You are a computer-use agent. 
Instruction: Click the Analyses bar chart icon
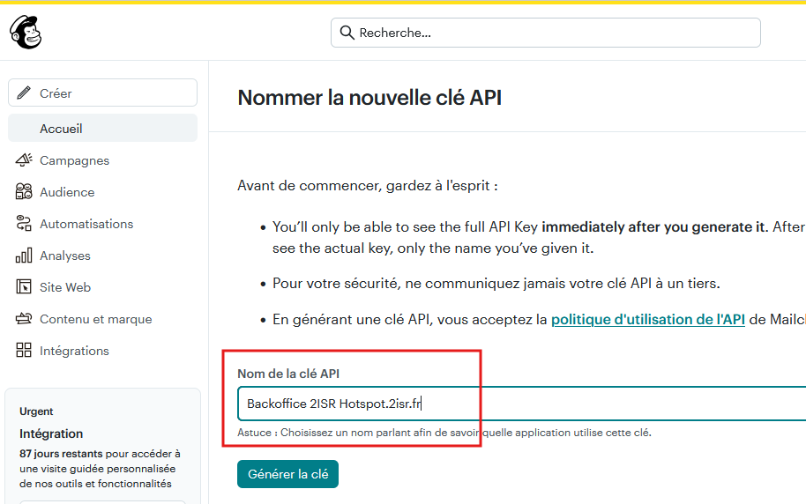coord(24,256)
